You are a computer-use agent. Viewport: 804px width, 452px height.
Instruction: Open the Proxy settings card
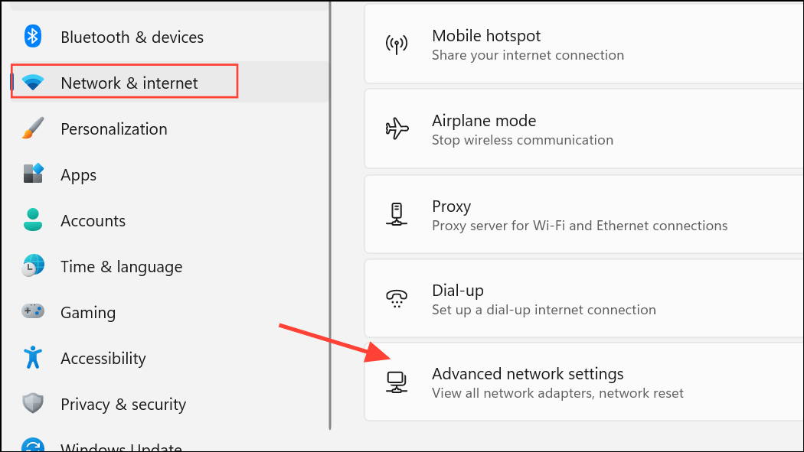pyautogui.click(x=584, y=214)
